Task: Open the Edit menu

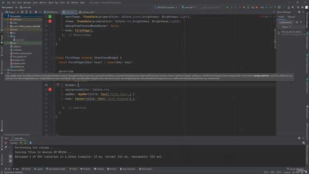Action: [x=14, y=2]
